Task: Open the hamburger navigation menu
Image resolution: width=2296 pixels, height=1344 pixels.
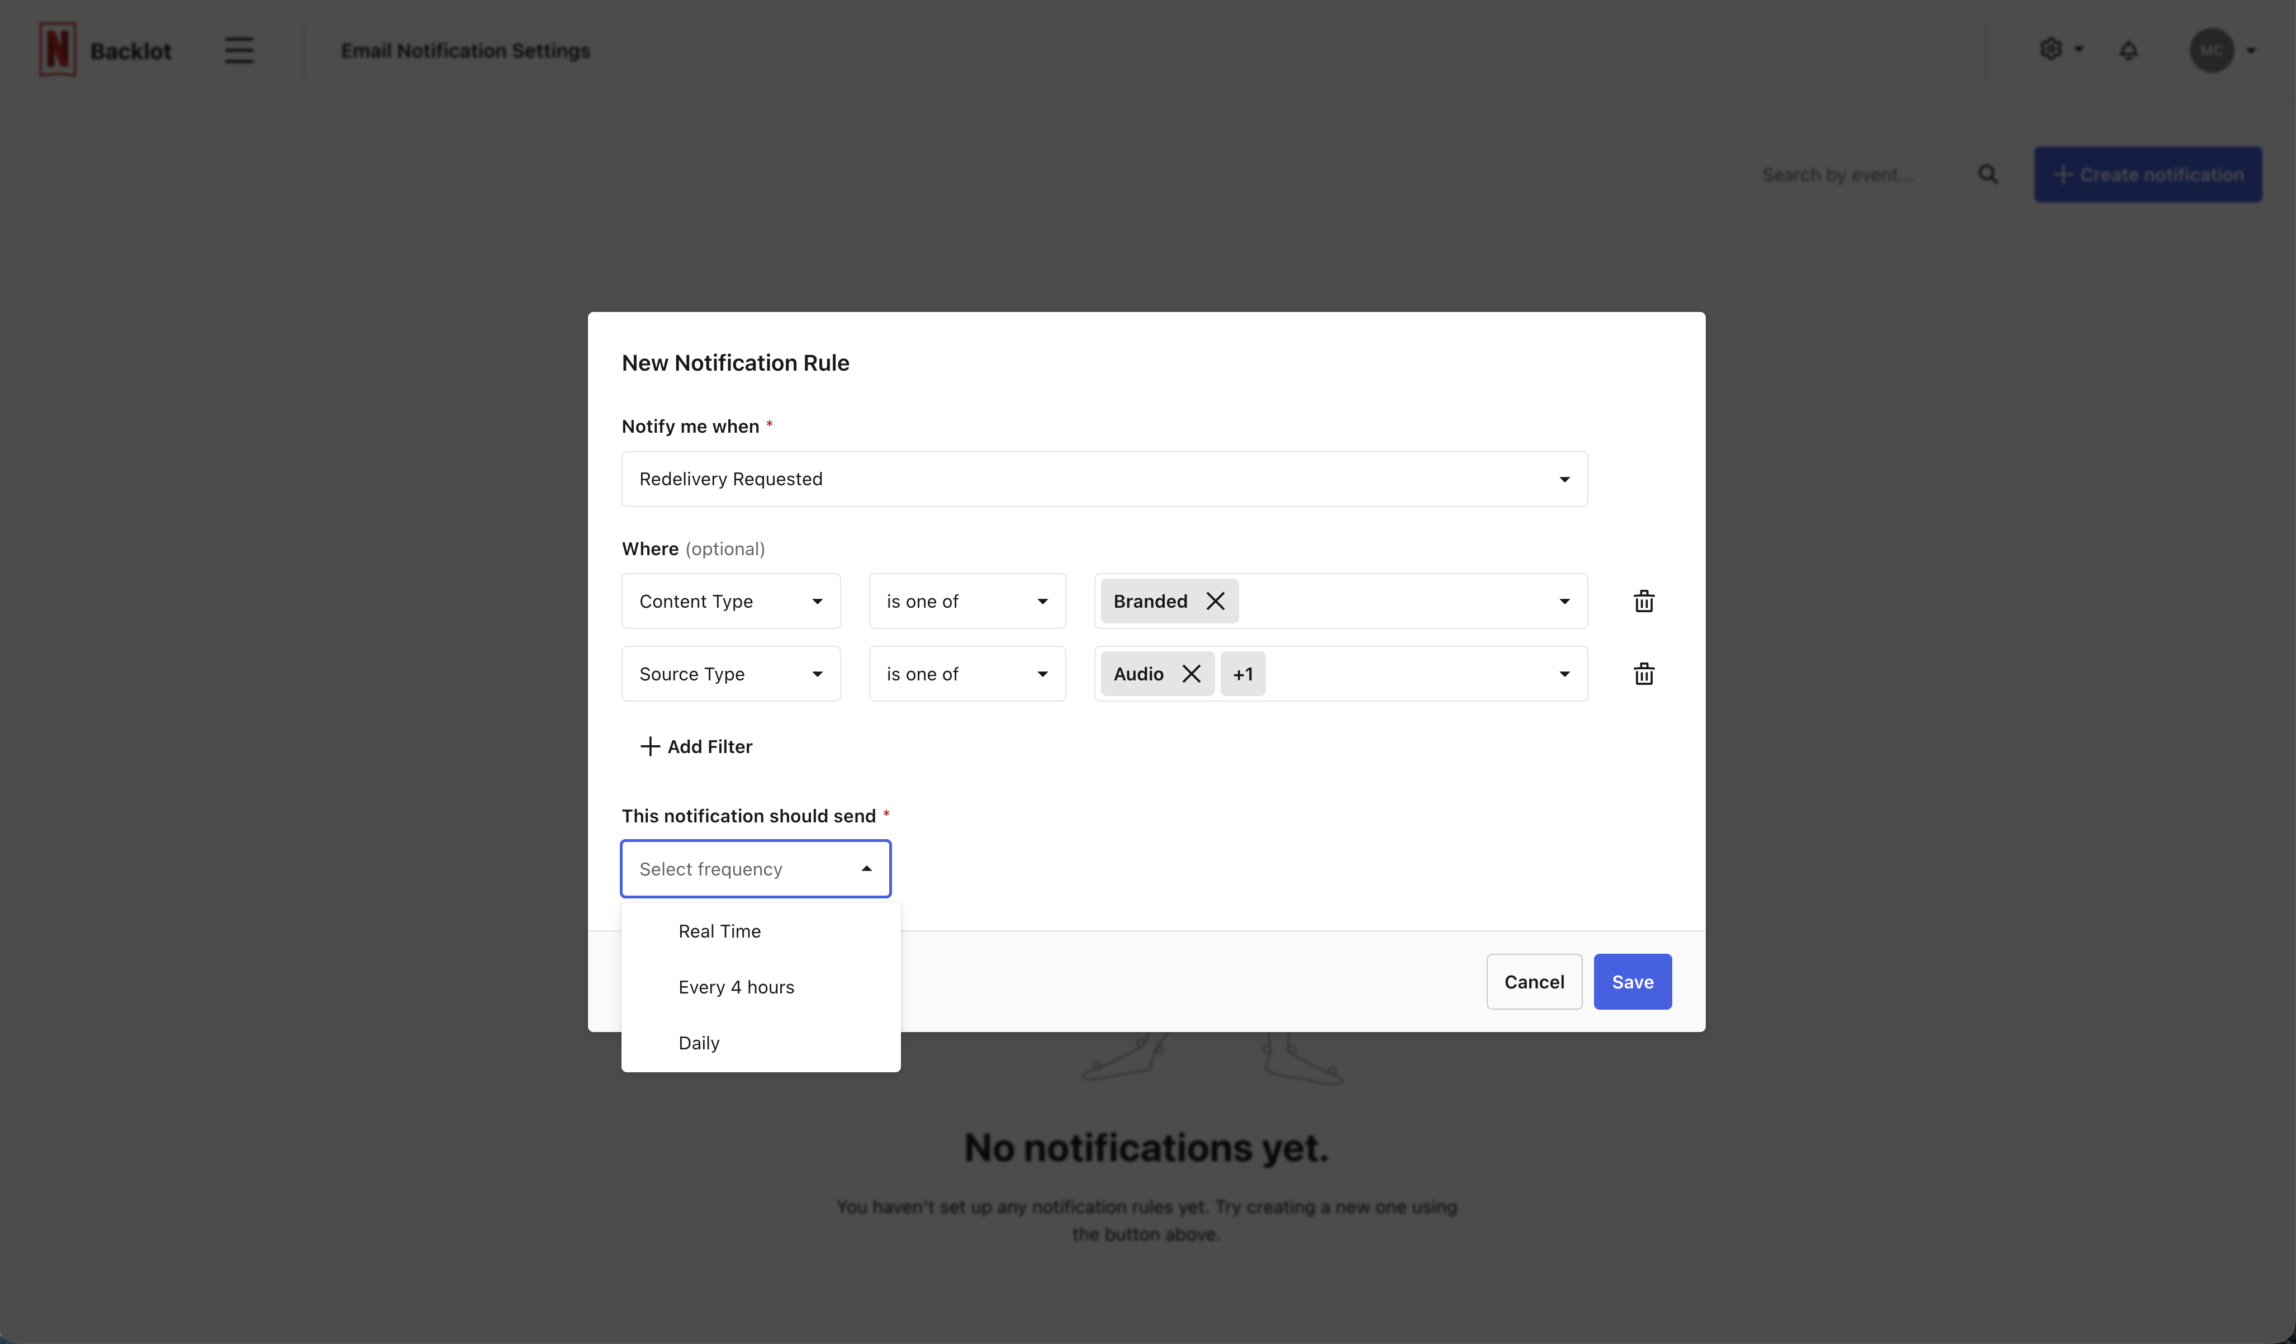Action: point(239,50)
